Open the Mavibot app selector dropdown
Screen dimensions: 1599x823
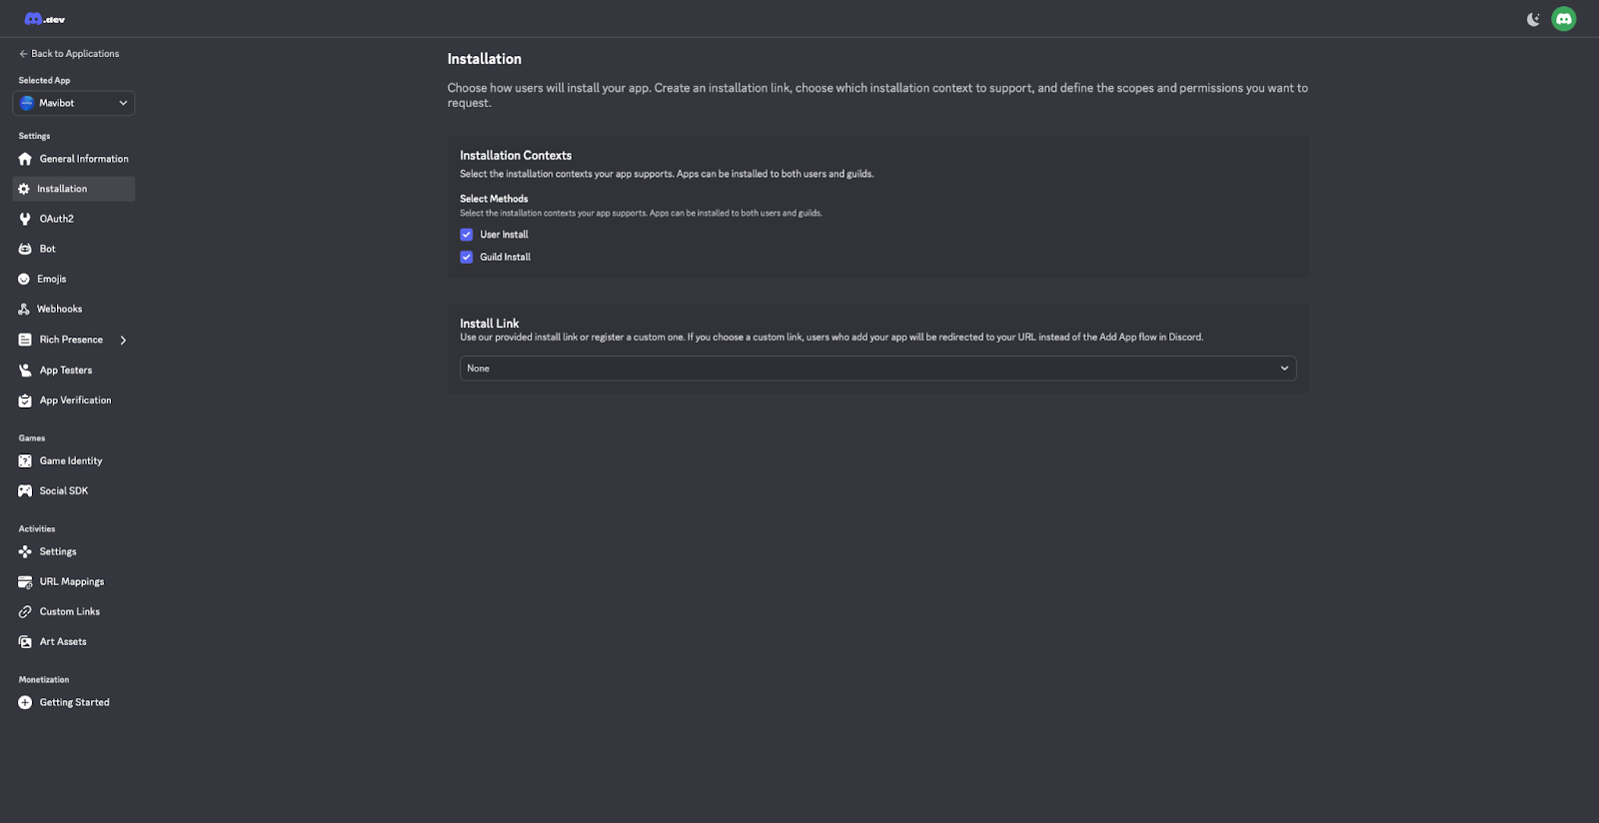(x=74, y=103)
